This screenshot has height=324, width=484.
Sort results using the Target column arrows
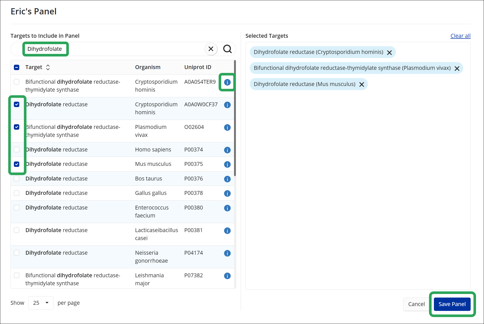click(x=48, y=67)
